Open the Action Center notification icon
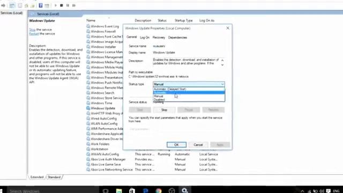The image size is (343, 193). [328, 191]
